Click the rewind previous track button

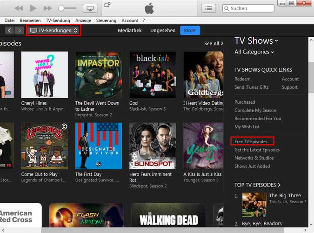pos(19,8)
